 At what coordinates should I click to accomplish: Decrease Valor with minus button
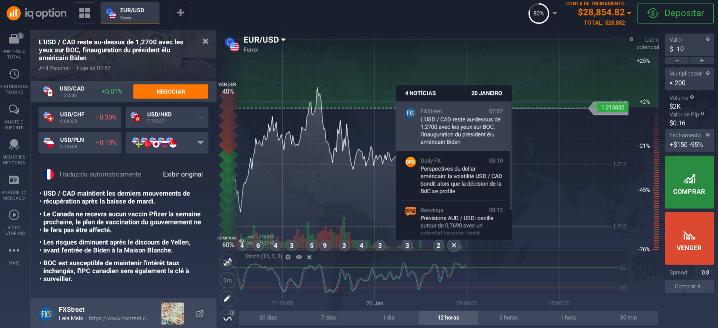pyautogui.click(x=677, y=60)
